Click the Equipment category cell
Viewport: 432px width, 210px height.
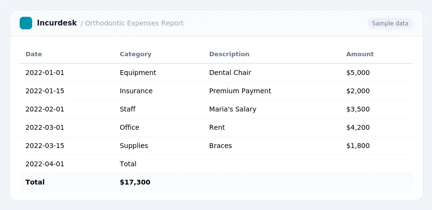coord(138,73)
